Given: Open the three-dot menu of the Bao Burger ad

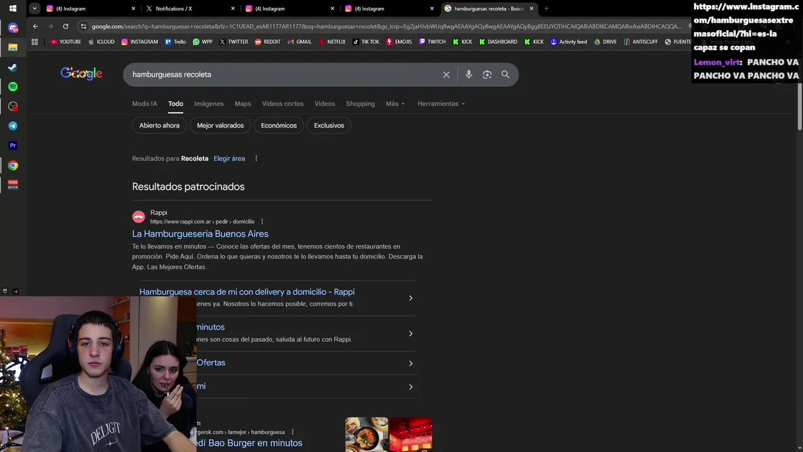Looking at the screenshot, I should [x=292, y=432].
